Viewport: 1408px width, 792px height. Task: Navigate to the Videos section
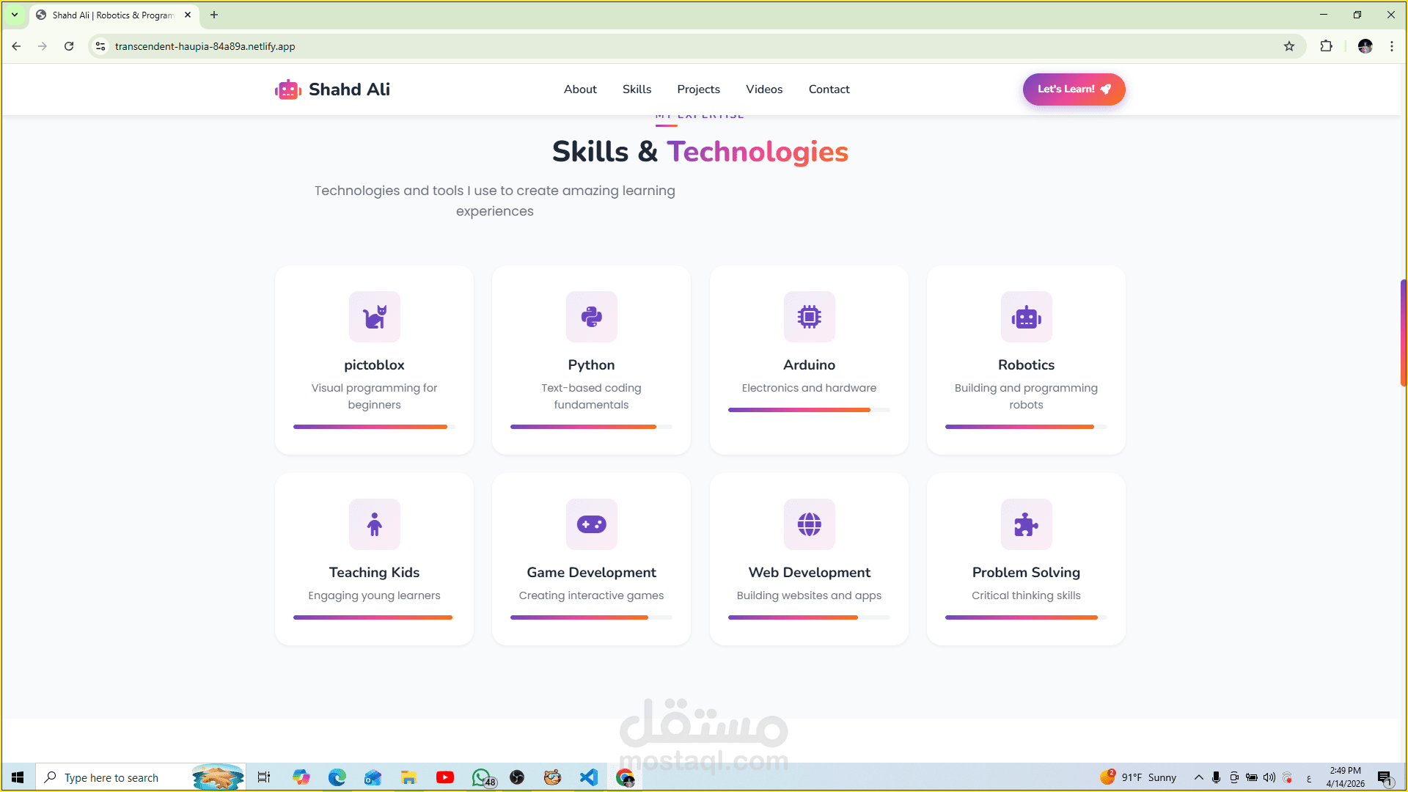(764, 89)
